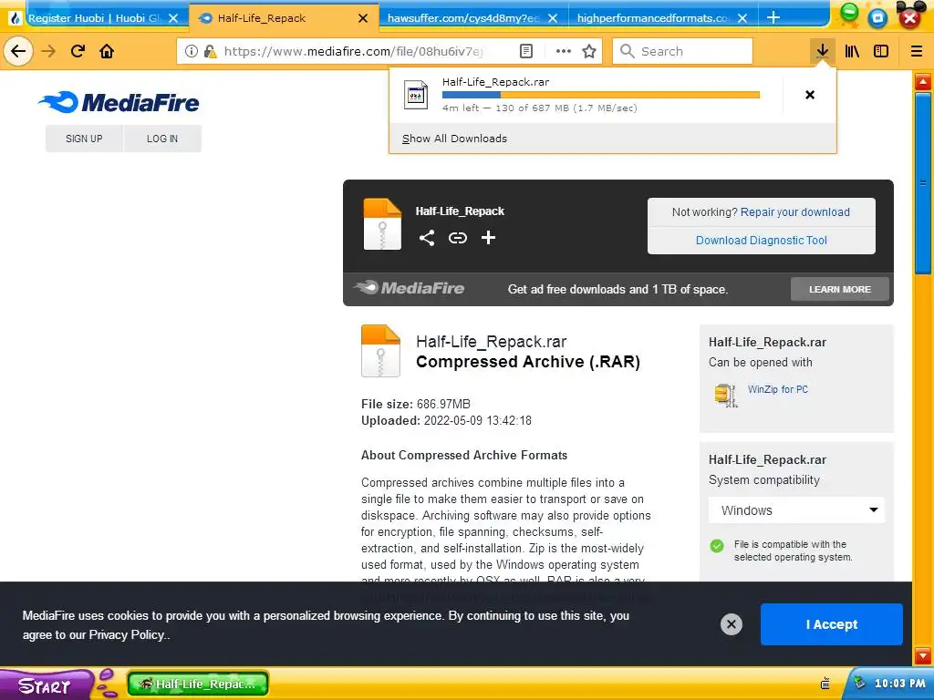Reload the current page
Screen dimensions: 934x700
[78, 51]
